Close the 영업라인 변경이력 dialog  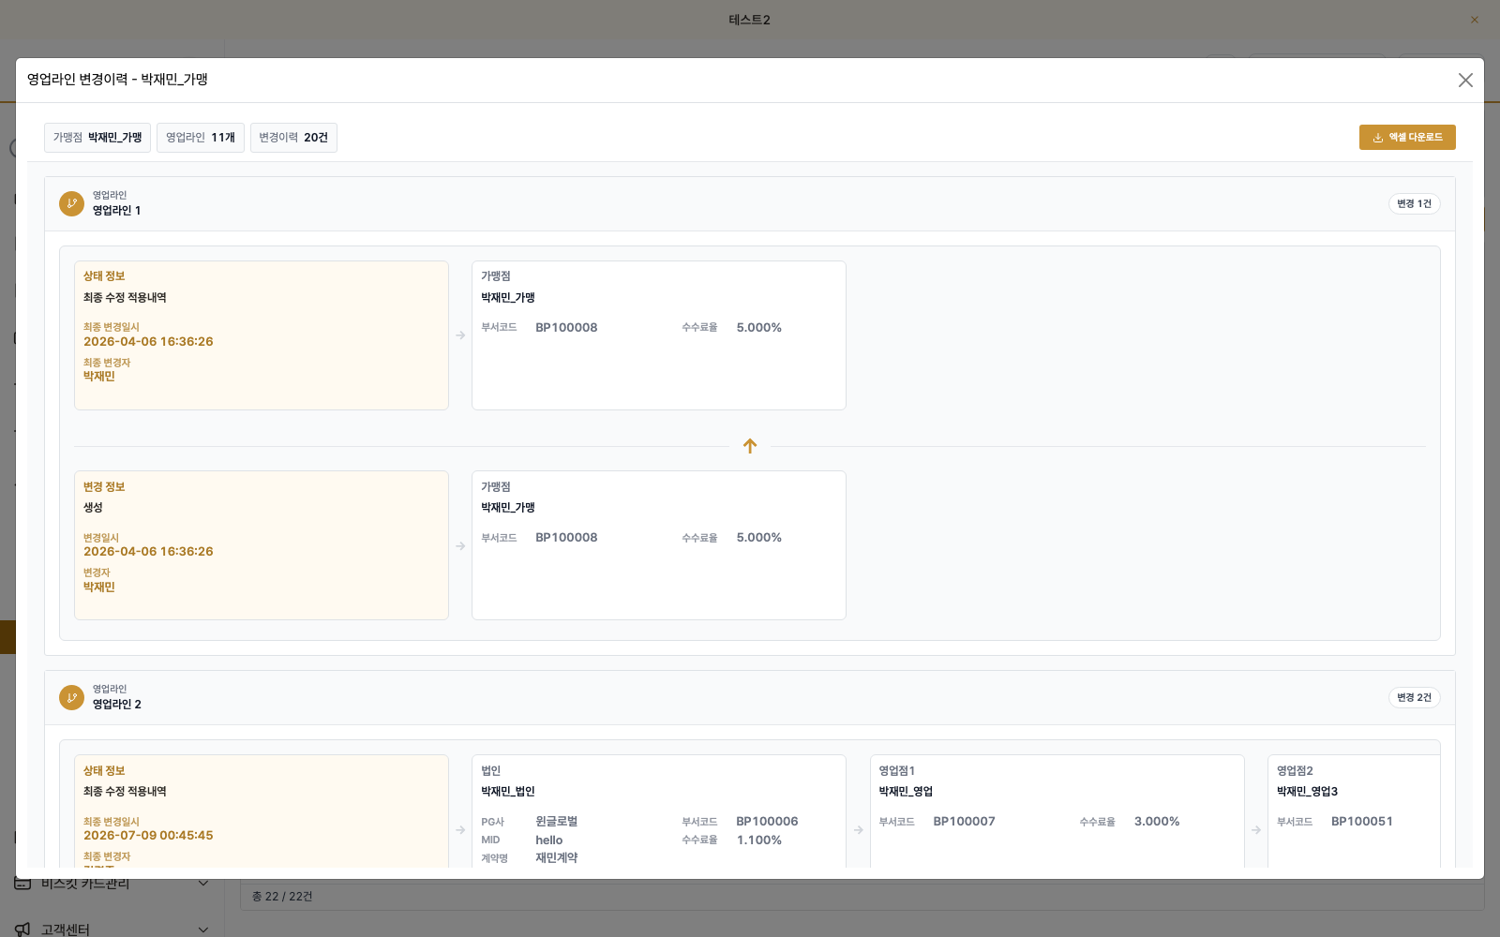pos(1465,81)
